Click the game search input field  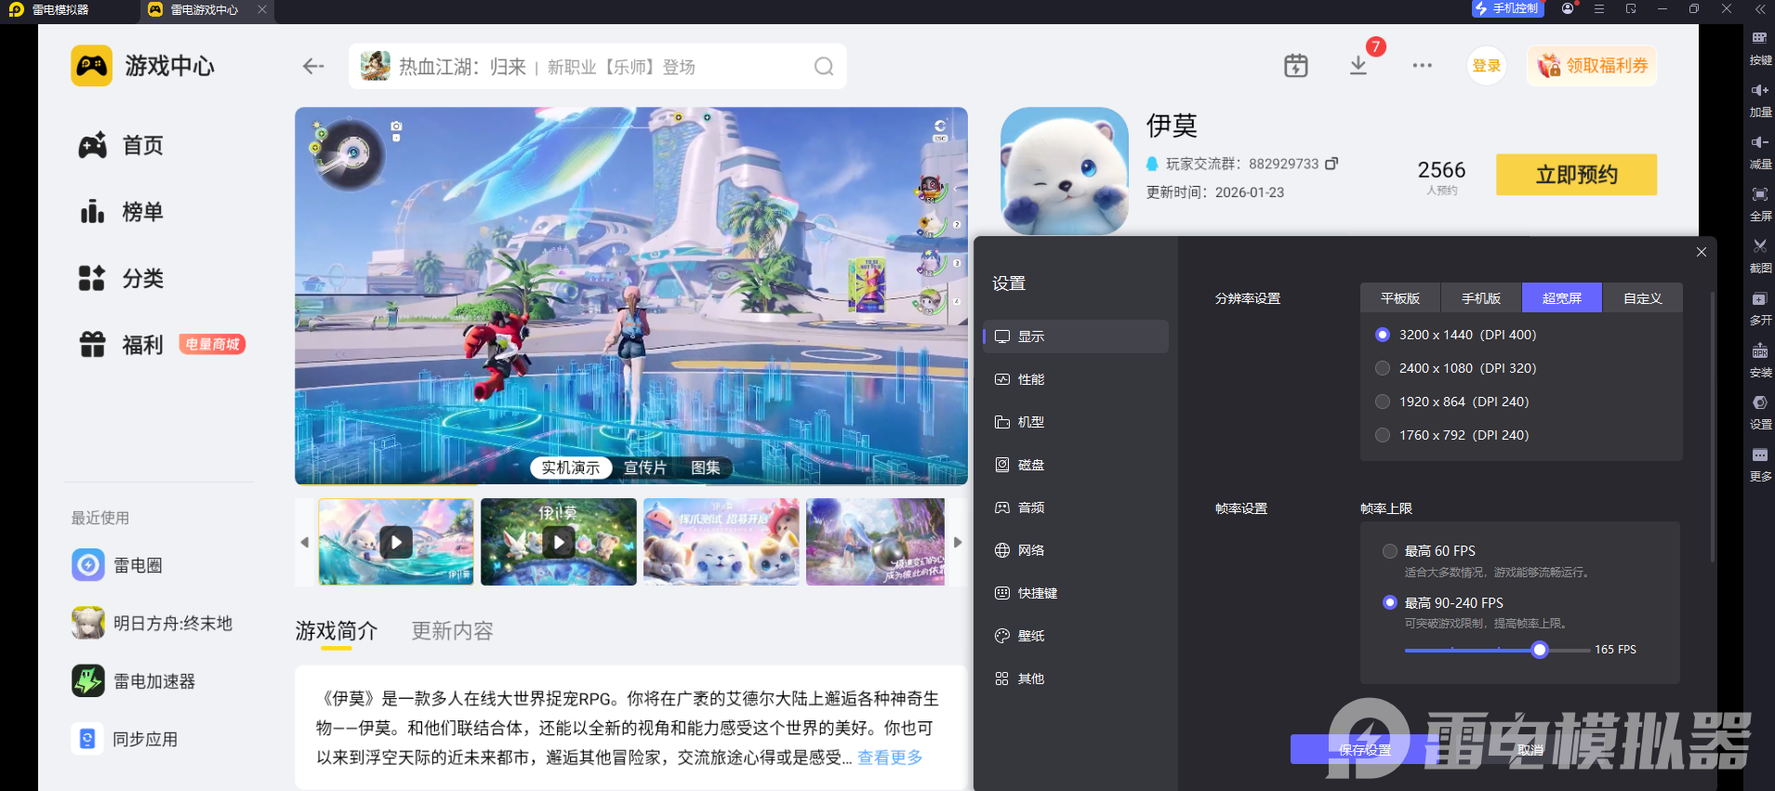click(x=595, y=67)
